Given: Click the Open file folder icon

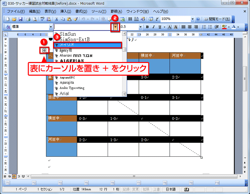Looking at the screenshot, I should pos(14,19).
